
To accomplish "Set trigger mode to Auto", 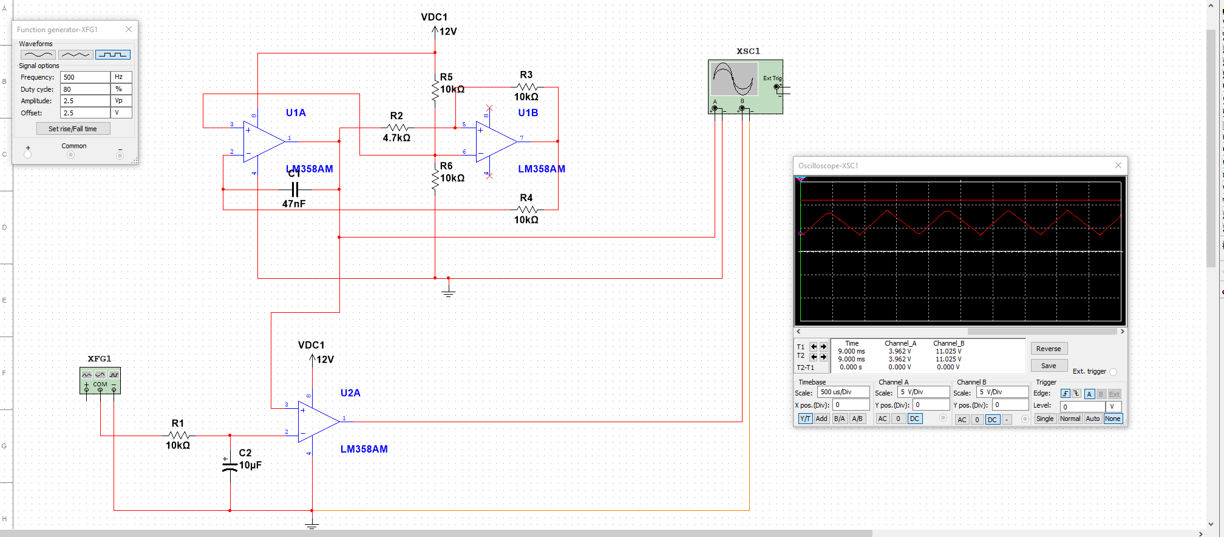I will click(x=1092, y=419).
